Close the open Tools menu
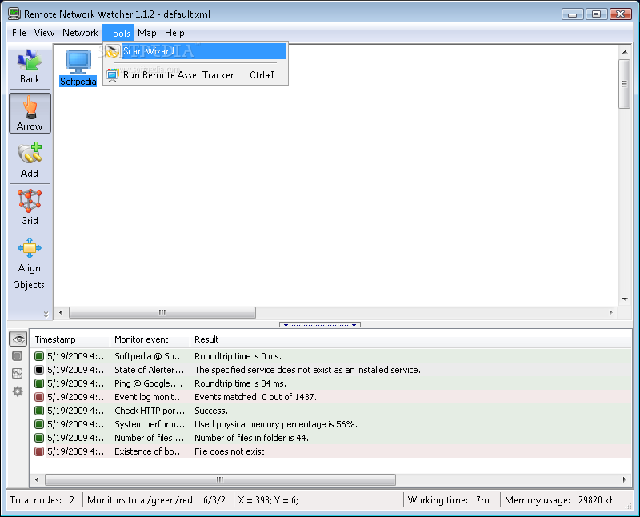 click(118, 33)
